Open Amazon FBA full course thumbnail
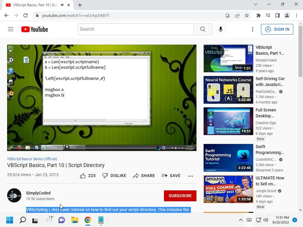 [x=228, y=189]
